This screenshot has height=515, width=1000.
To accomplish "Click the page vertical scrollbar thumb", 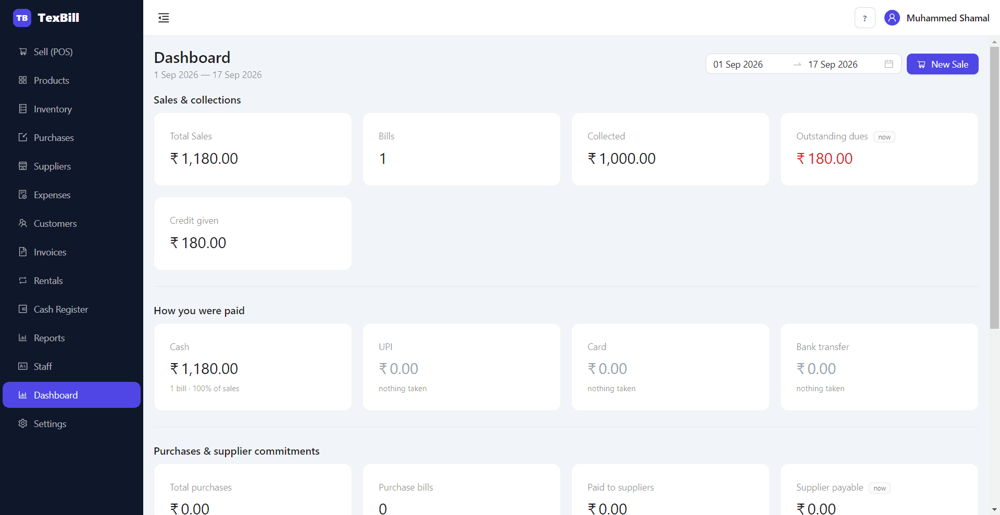I will [994, 188].
